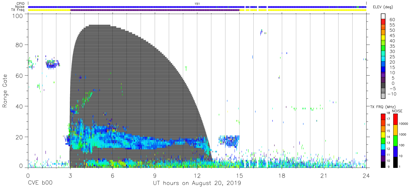
Task: Click x-axis tick label '21'
Action: (324, 176)
